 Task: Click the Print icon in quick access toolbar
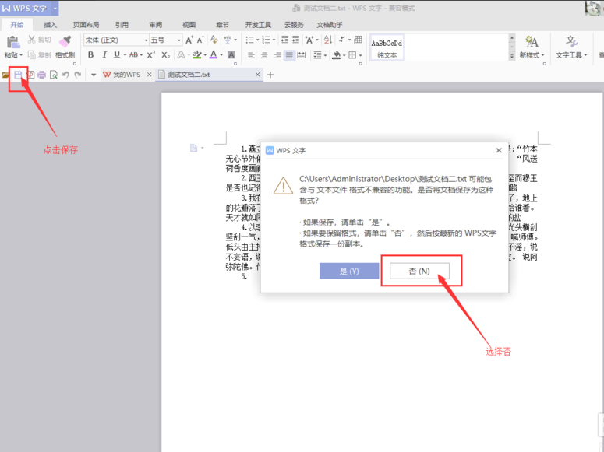pyautogui.click(x=41, y=75)
